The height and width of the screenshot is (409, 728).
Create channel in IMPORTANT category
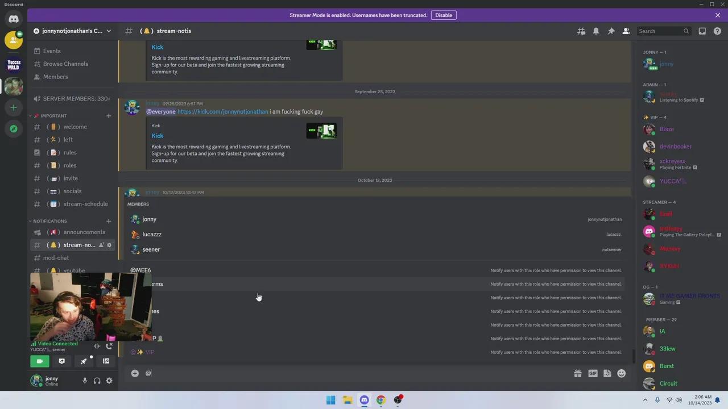109,116
